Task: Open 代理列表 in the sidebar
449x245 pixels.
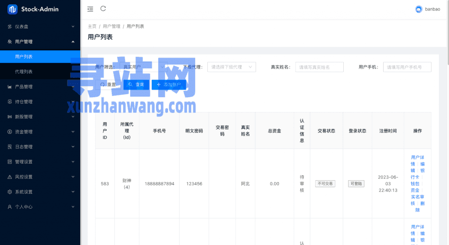Action: [40, 72]
